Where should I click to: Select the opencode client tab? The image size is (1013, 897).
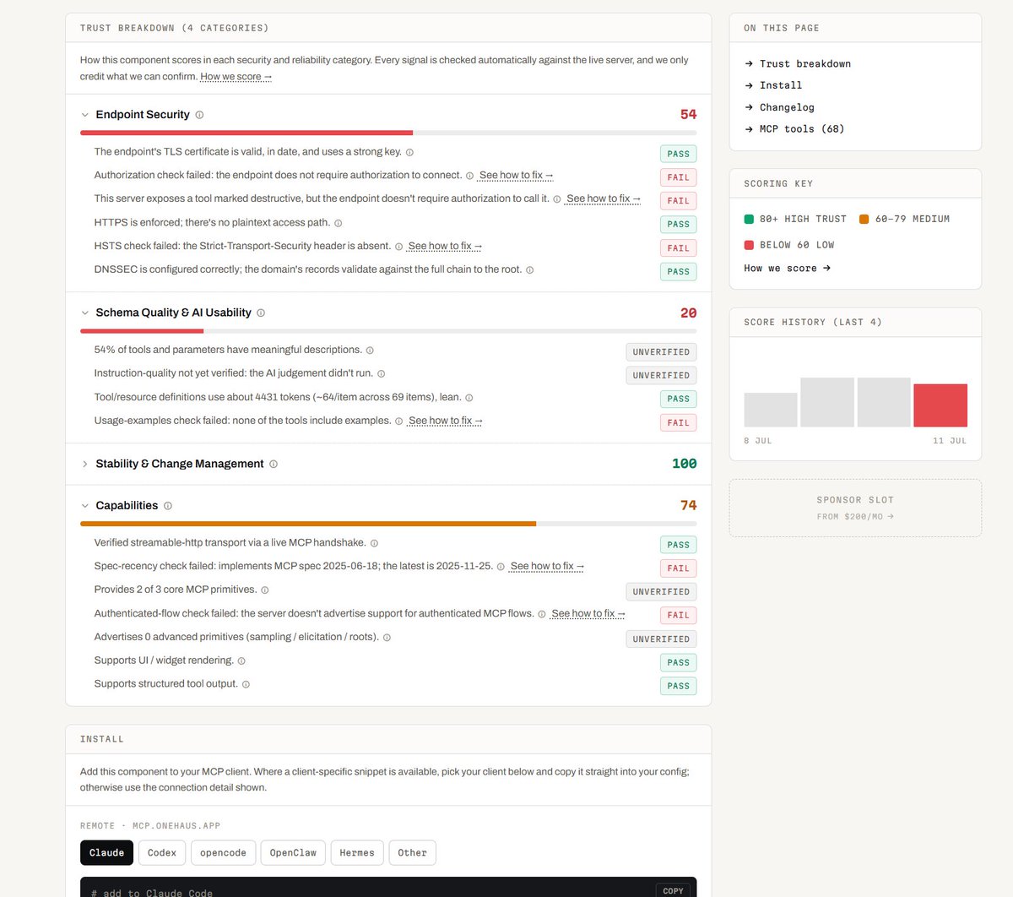(223, 853)
